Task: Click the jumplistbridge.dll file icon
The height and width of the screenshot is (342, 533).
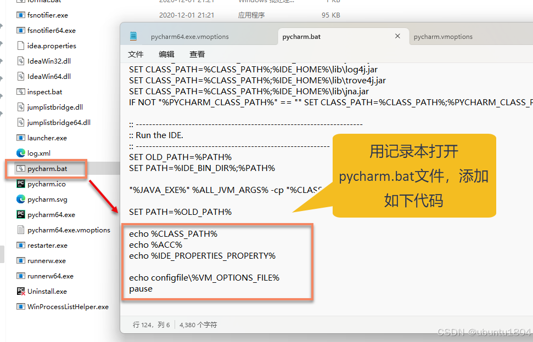Action: click(21, 107)
